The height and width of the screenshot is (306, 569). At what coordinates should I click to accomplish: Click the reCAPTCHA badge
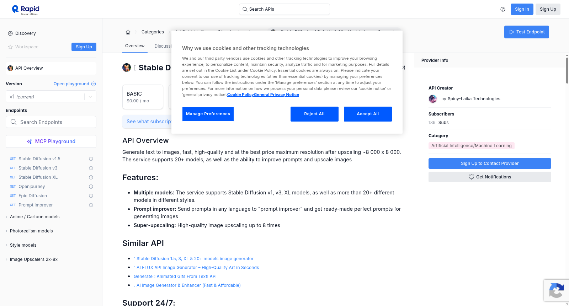pos(556,290)
